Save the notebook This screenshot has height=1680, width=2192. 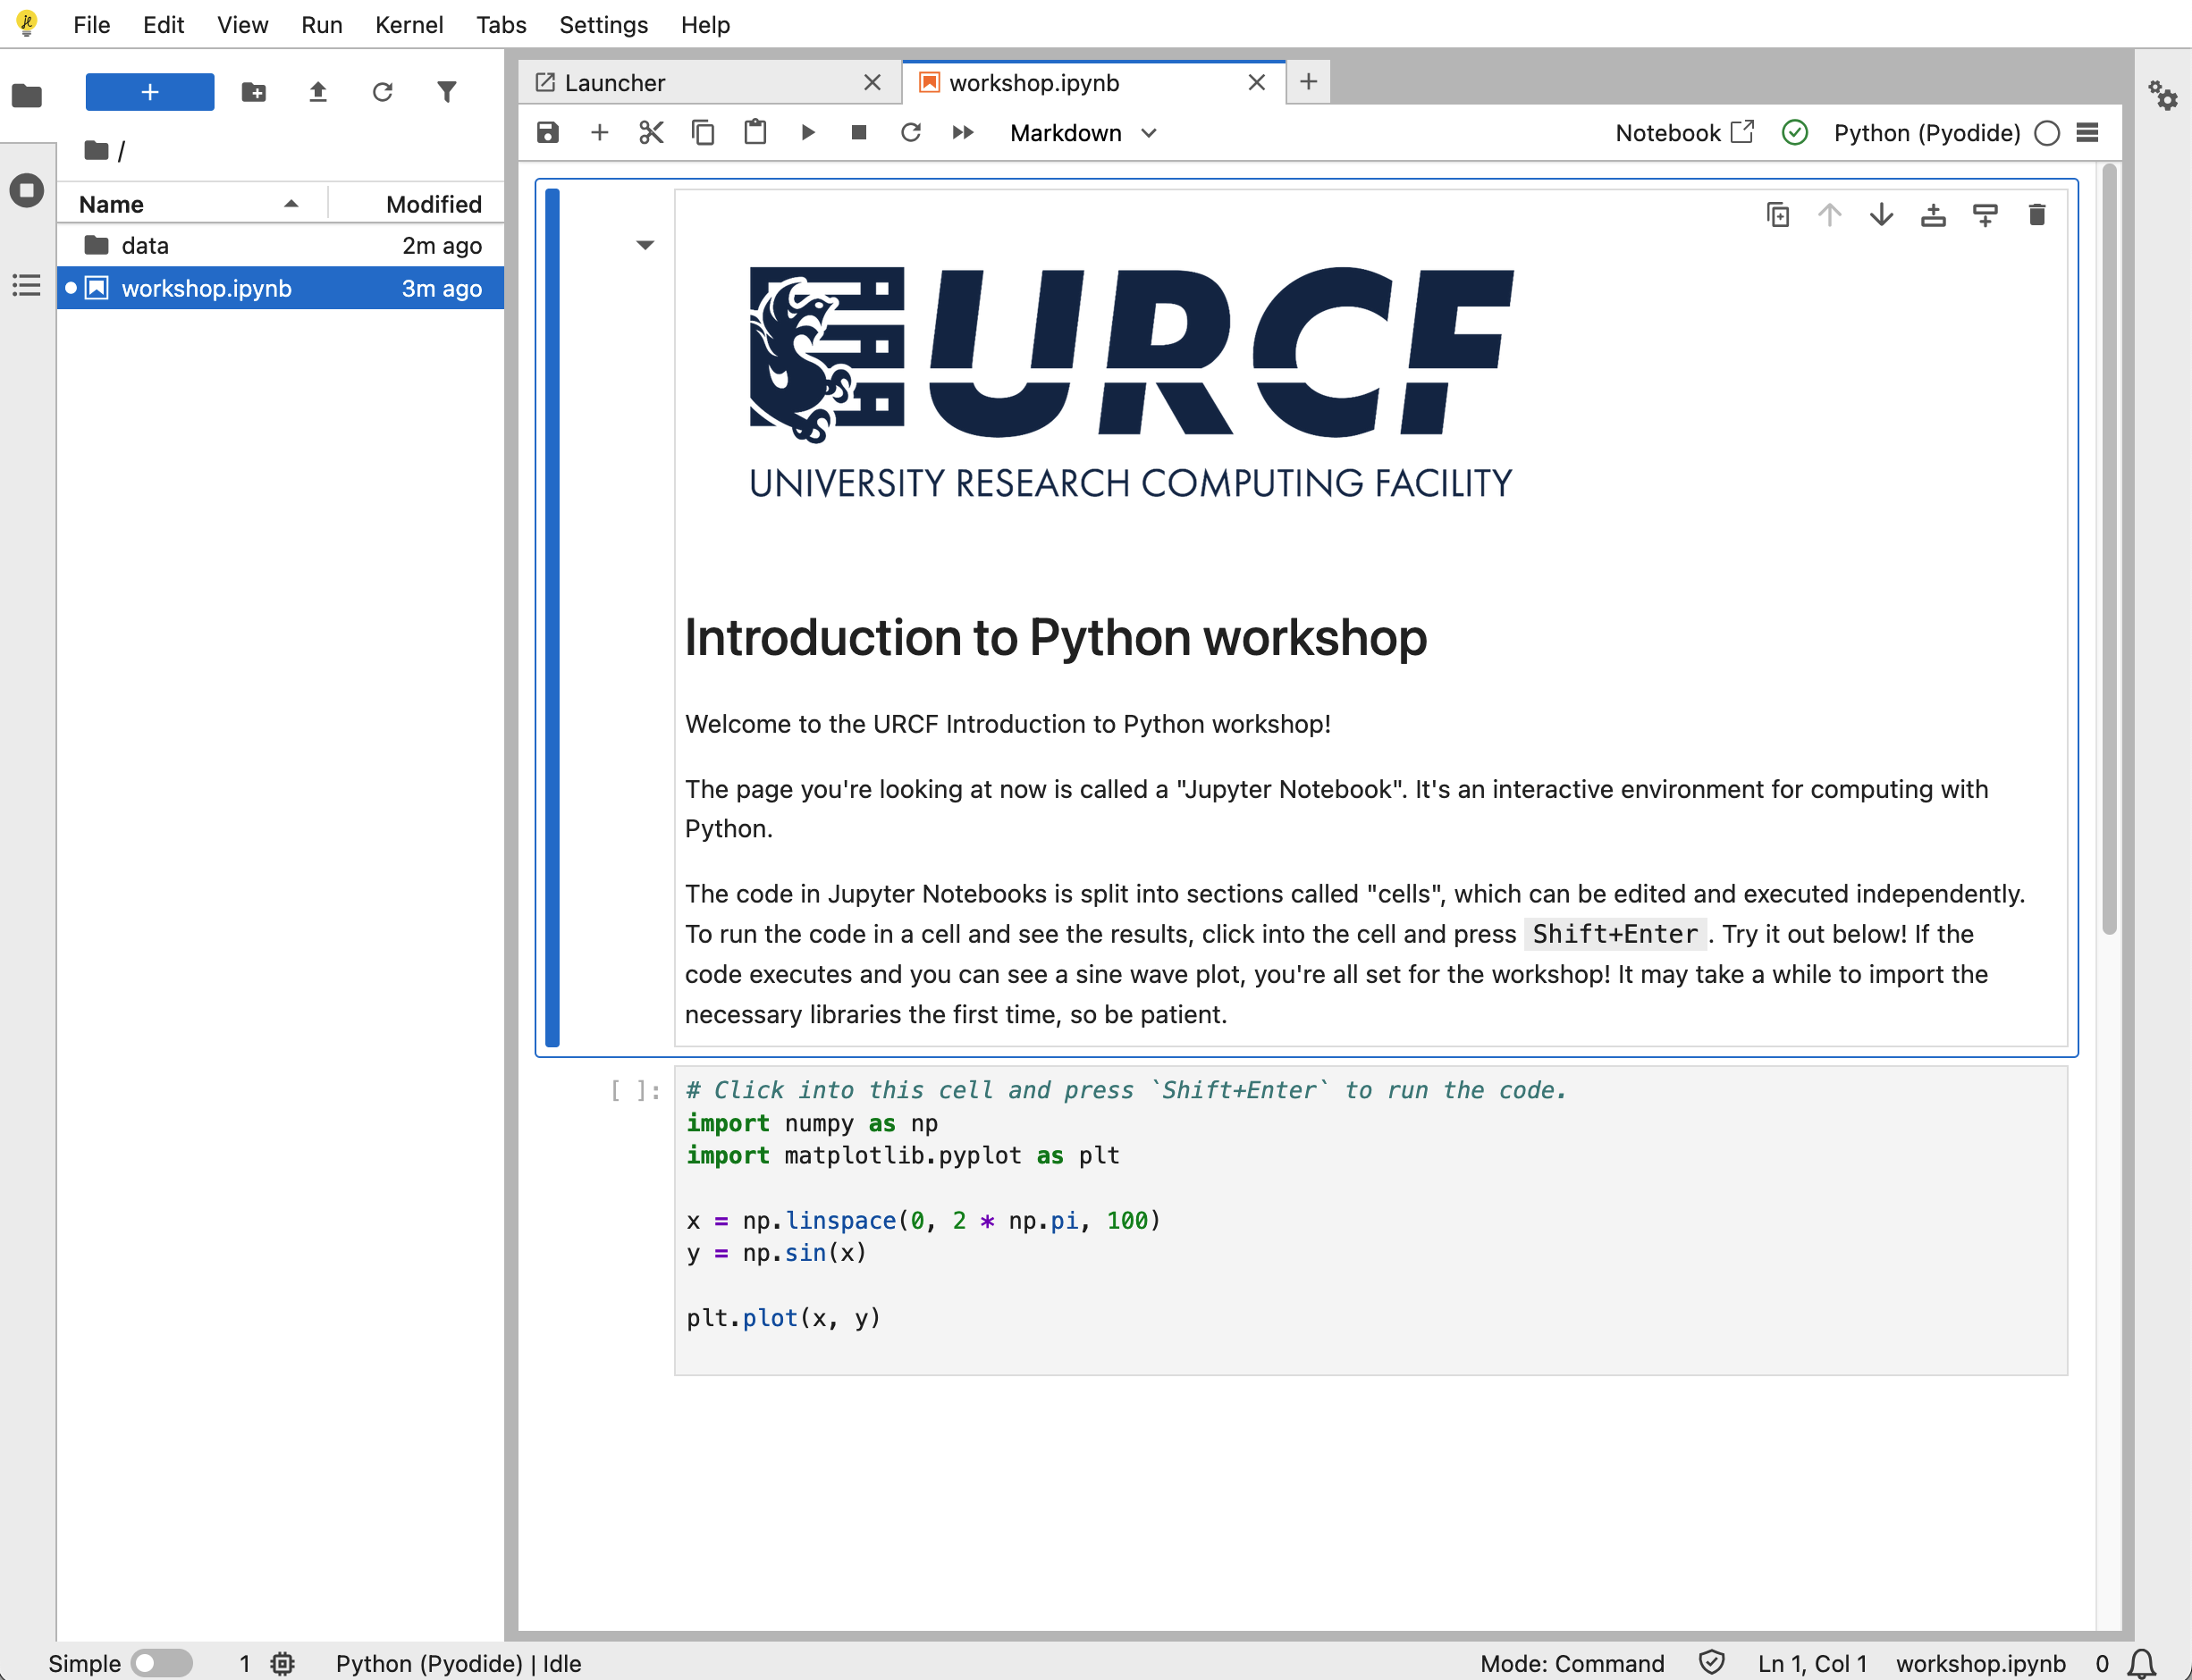click(547, 132)
